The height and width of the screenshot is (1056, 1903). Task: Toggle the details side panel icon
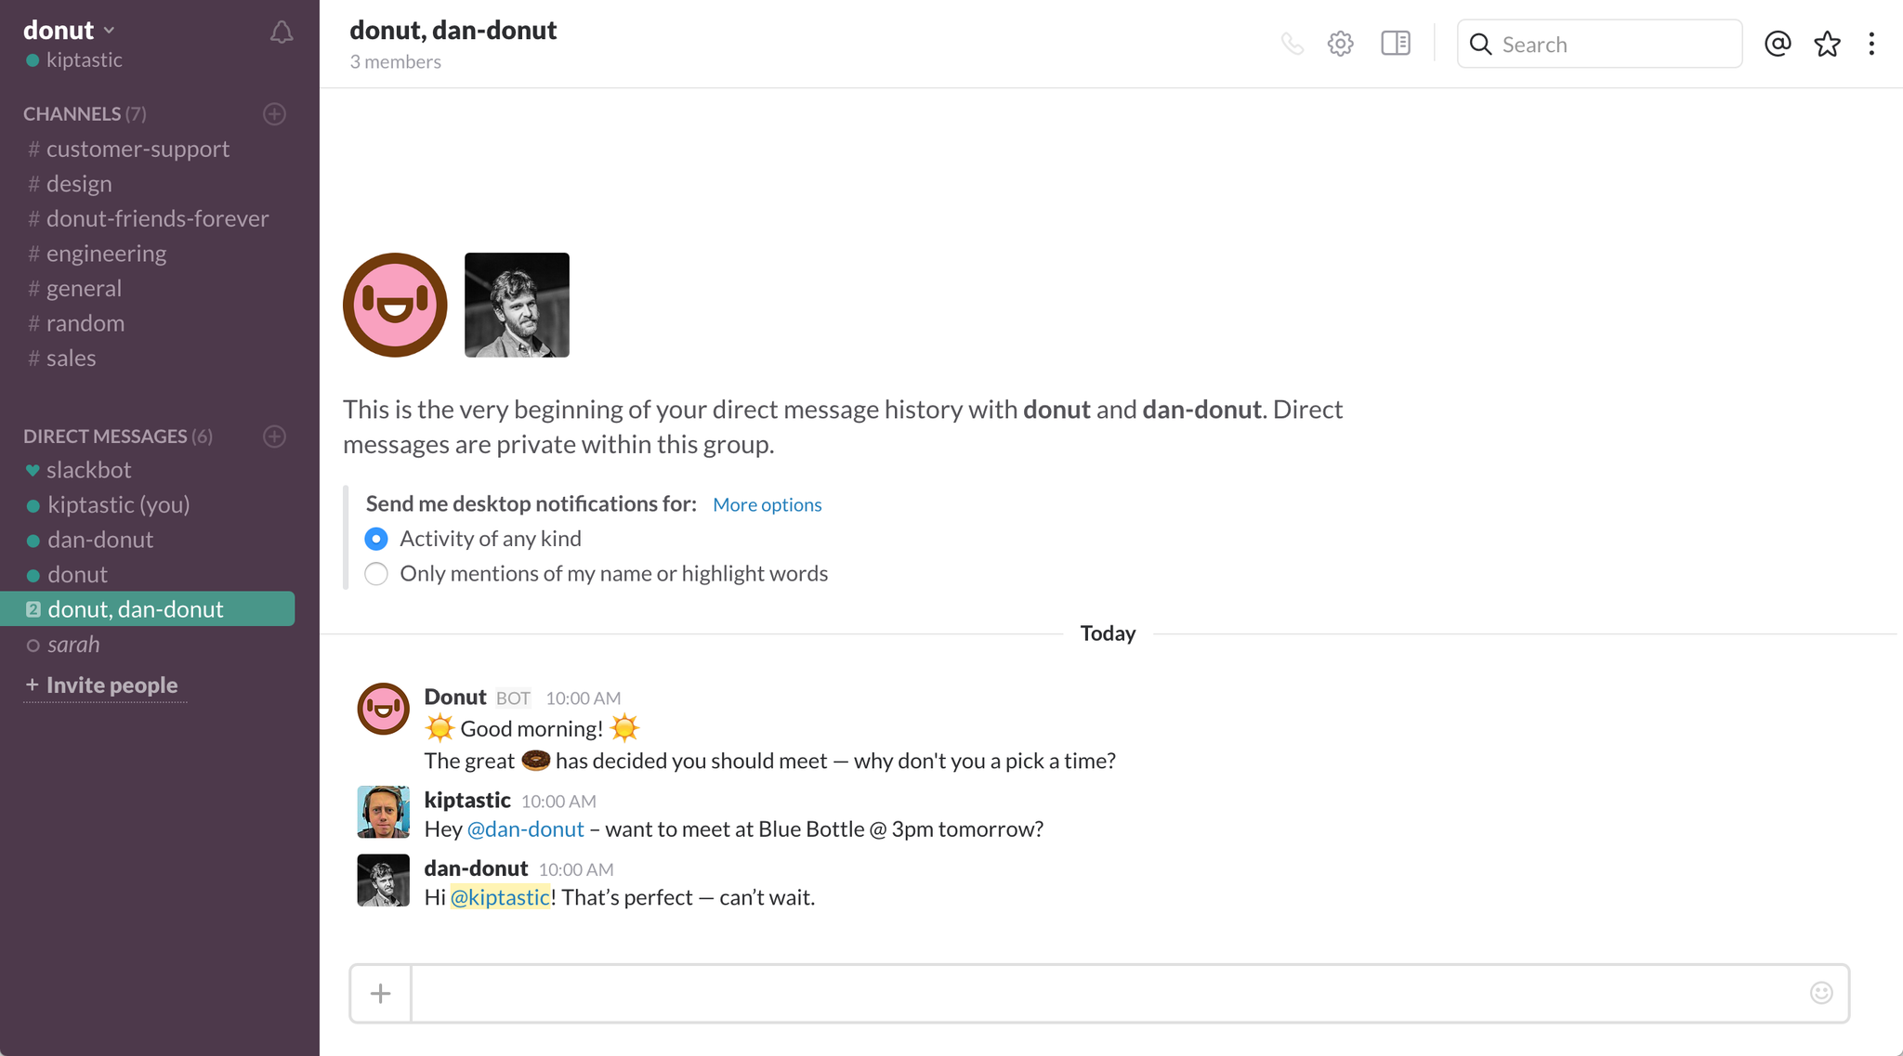pos(1396,43)
